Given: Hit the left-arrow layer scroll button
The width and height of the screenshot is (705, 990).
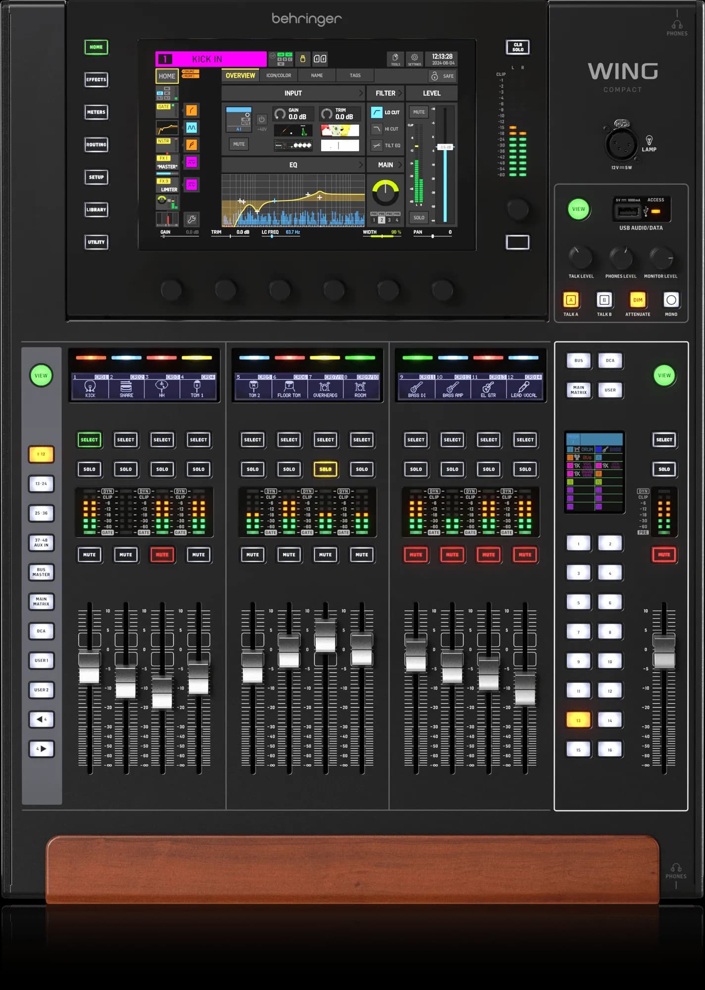Looking at the screenshot, I should point(42,719).
